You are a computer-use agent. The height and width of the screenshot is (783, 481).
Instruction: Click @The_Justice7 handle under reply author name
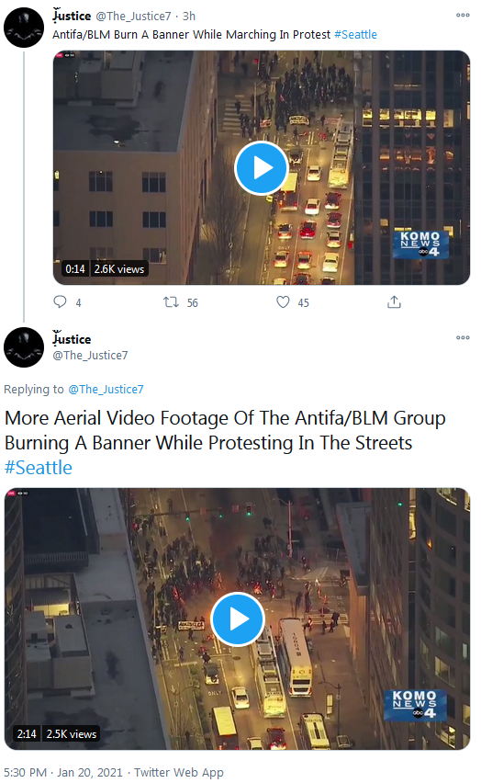coord(90,355)
